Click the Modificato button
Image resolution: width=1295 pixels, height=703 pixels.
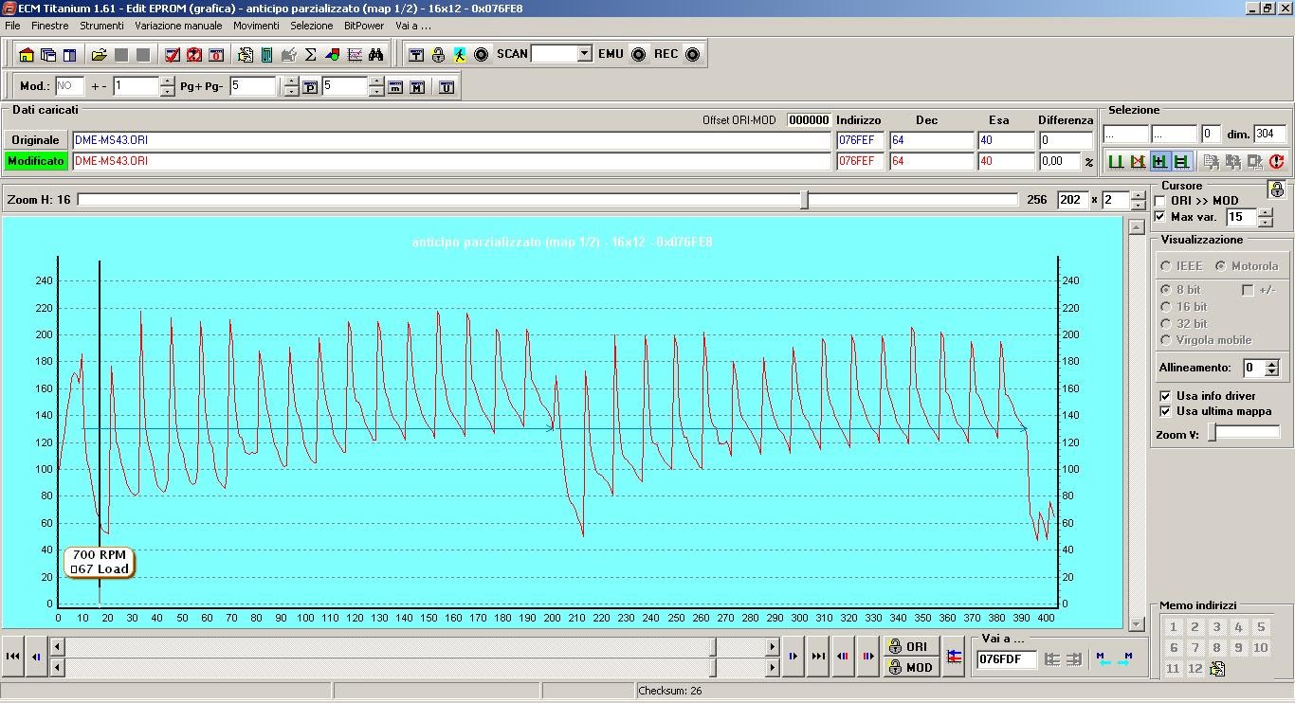coord(35,161)
